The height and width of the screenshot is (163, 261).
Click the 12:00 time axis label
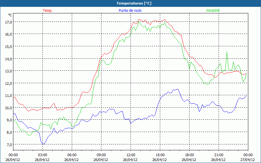coord(131,155)
